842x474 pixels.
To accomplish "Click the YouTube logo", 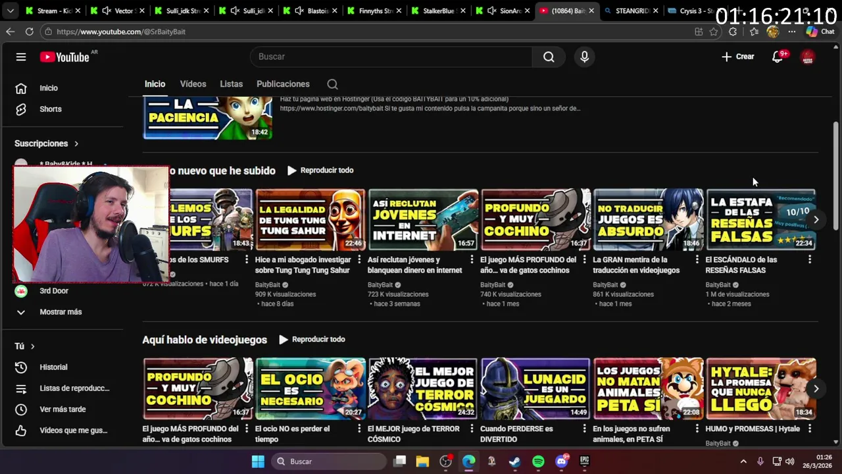I will point(64,57).
